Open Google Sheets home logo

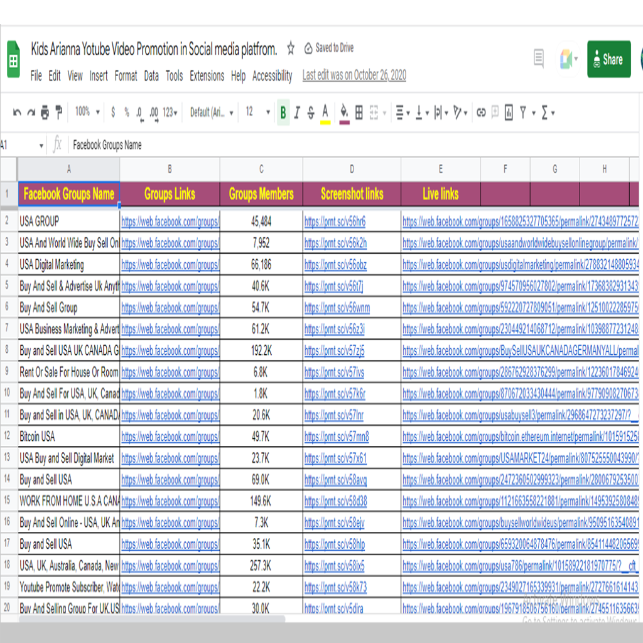point(13,59)
